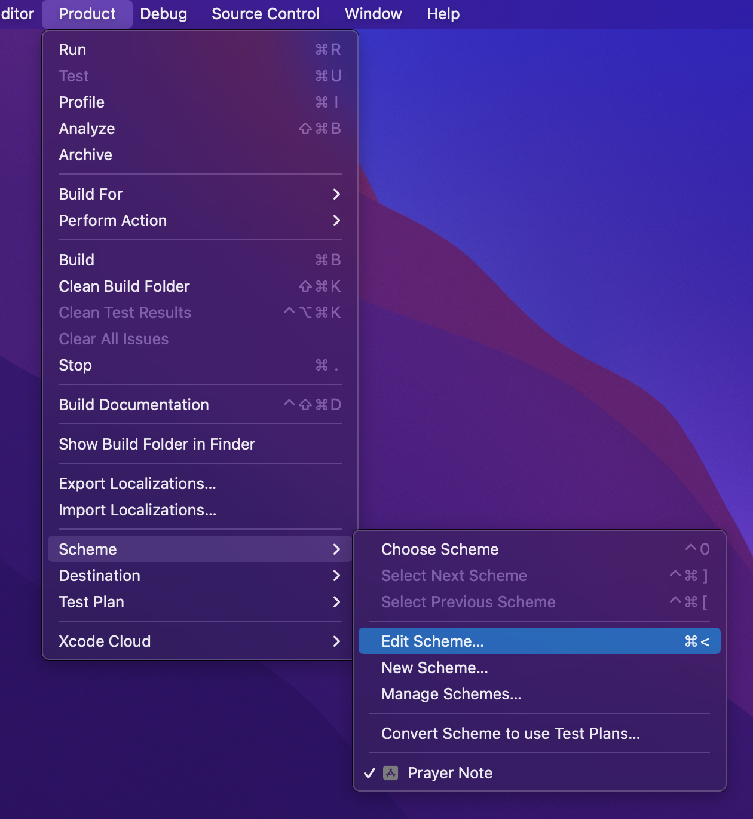The width and height of the screenshot is (753, 819).
Task: Expand the Destination submenu
Action: tap(200, 576)
